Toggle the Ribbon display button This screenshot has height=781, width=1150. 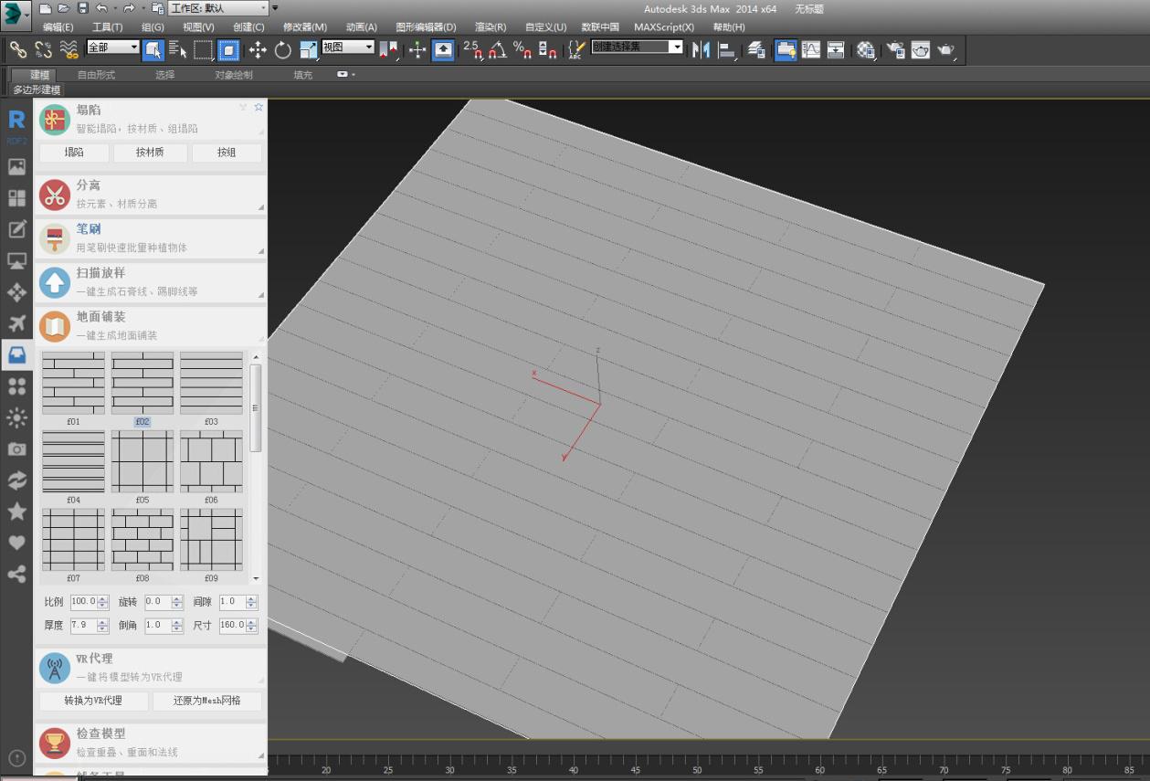click(786, 49)
